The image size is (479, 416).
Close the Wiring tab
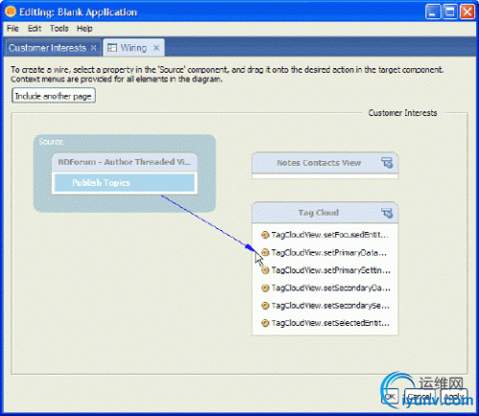[156, 48]
